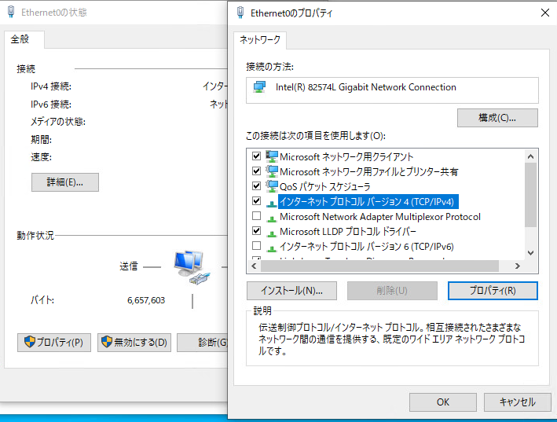Click the 速度: label in status window
Screen dimensions: 557x422
click(x=41, y=156)
